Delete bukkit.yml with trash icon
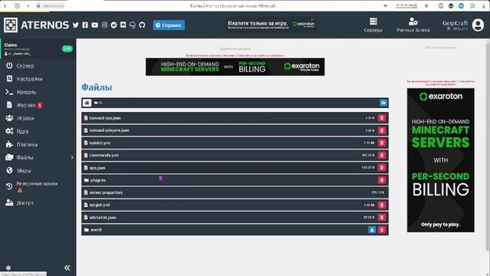The image size is (490, 276). pos(381,143)
